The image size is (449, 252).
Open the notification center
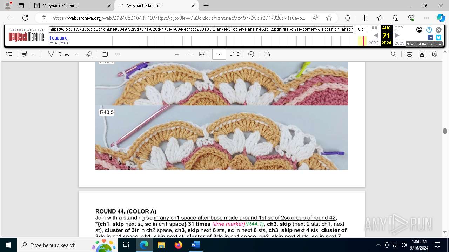click(x=437, y=245)
